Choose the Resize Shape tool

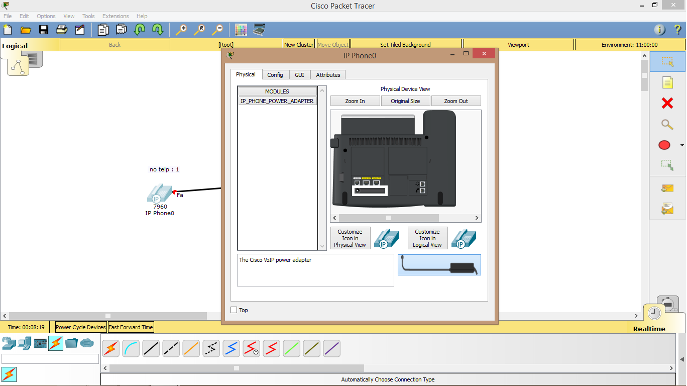click(x=667, y=165)
